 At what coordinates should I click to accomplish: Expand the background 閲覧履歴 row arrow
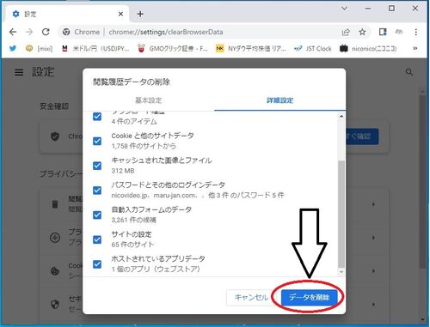tap(373, 204)
